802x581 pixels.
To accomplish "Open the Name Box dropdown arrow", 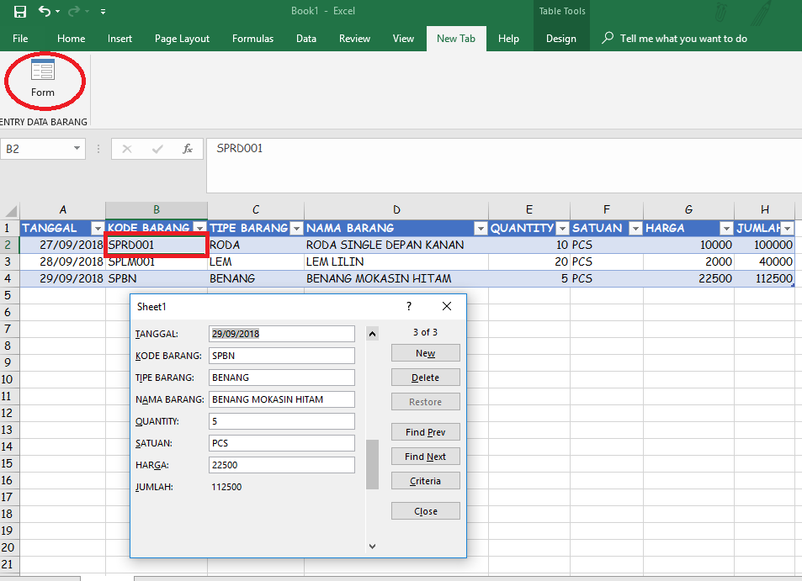I will click(78, 148).
